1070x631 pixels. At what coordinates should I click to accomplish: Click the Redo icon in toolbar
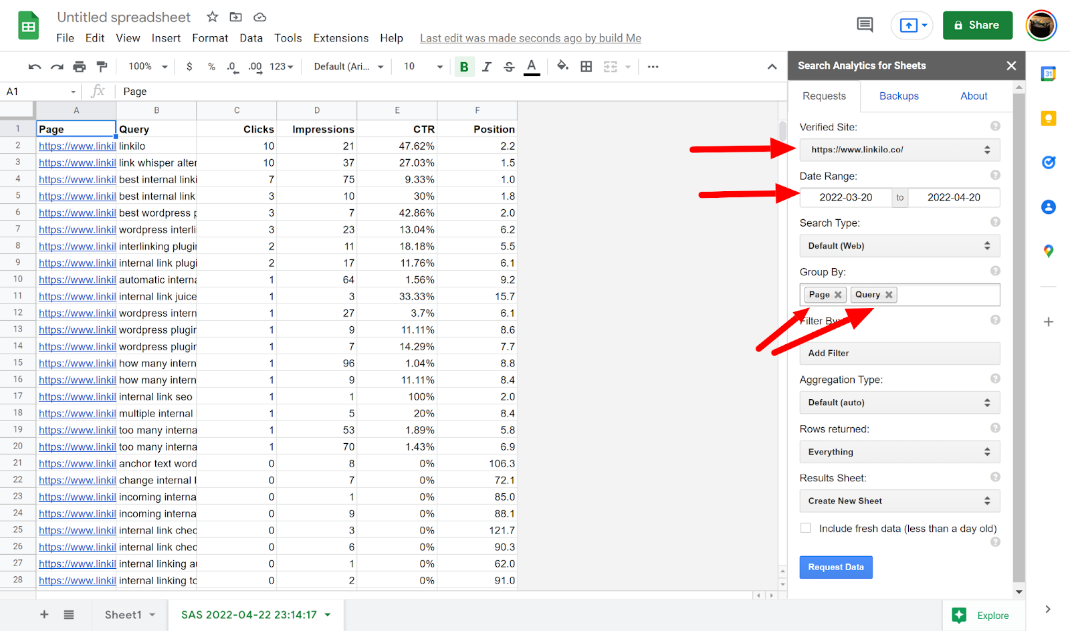[x=58, y=67]
